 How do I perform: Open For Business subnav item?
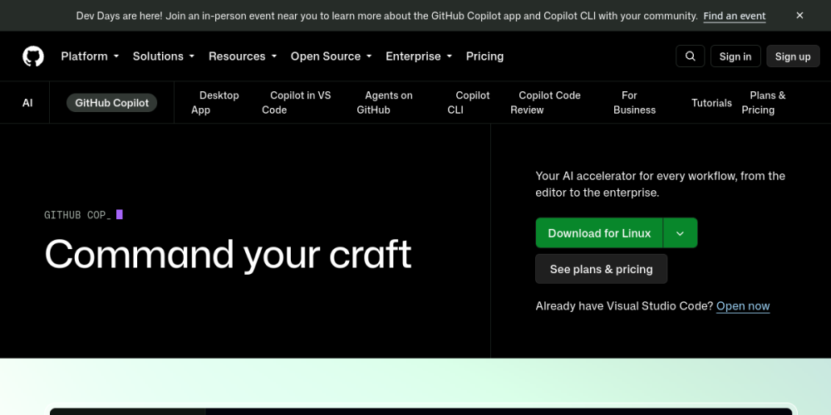point(634,103)
